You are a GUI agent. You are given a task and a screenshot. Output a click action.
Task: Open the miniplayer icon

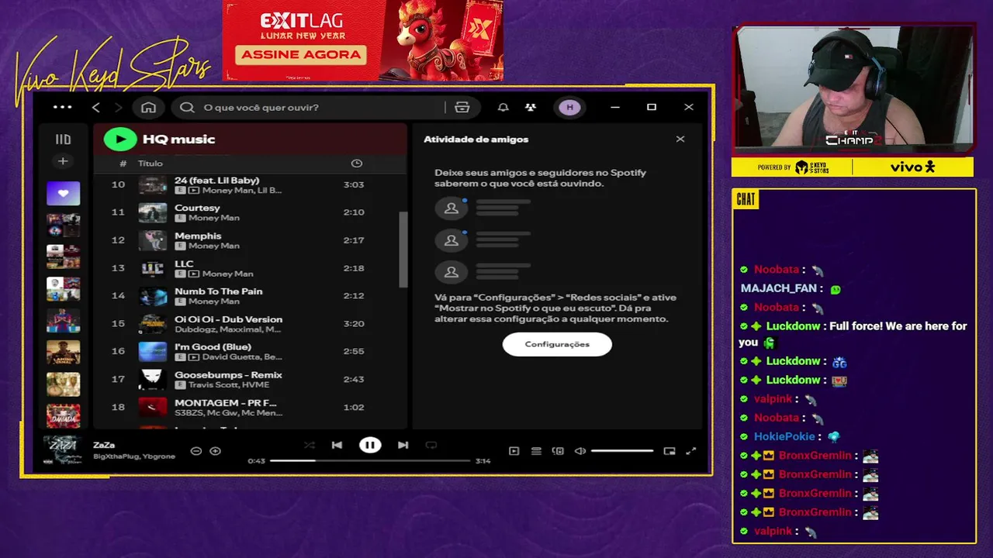(669, 451)
